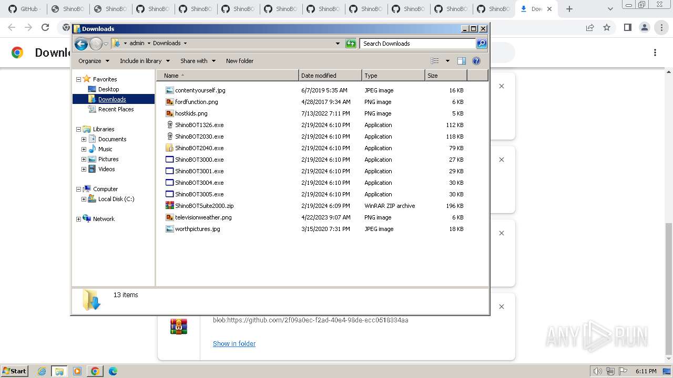Screen dimensions: 673x378
Task: Sort files by the Type column
Action: click(x=393, y=76)
